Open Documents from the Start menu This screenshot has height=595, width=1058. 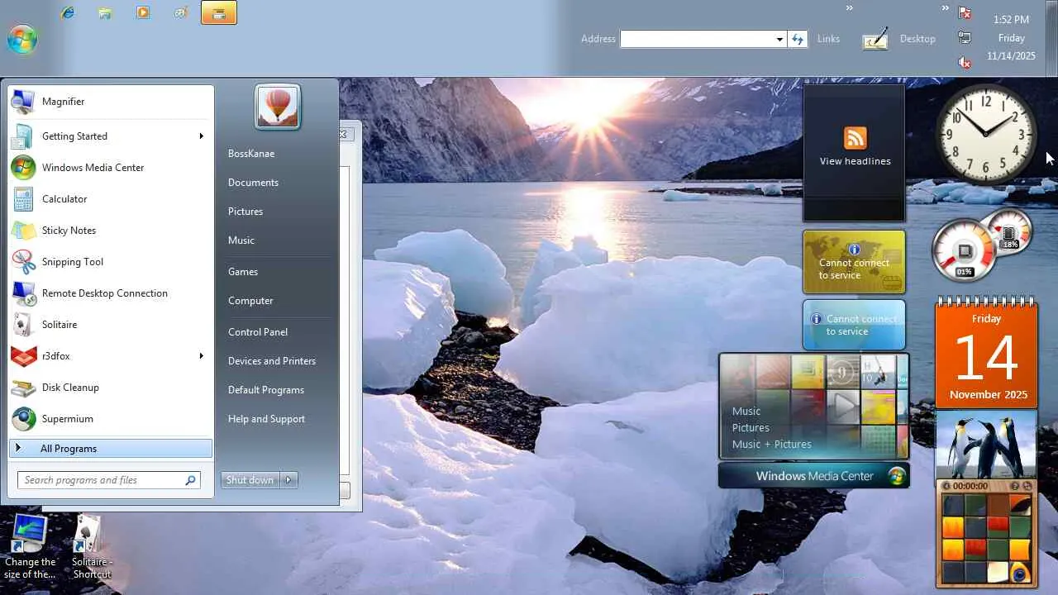(253, 183)
